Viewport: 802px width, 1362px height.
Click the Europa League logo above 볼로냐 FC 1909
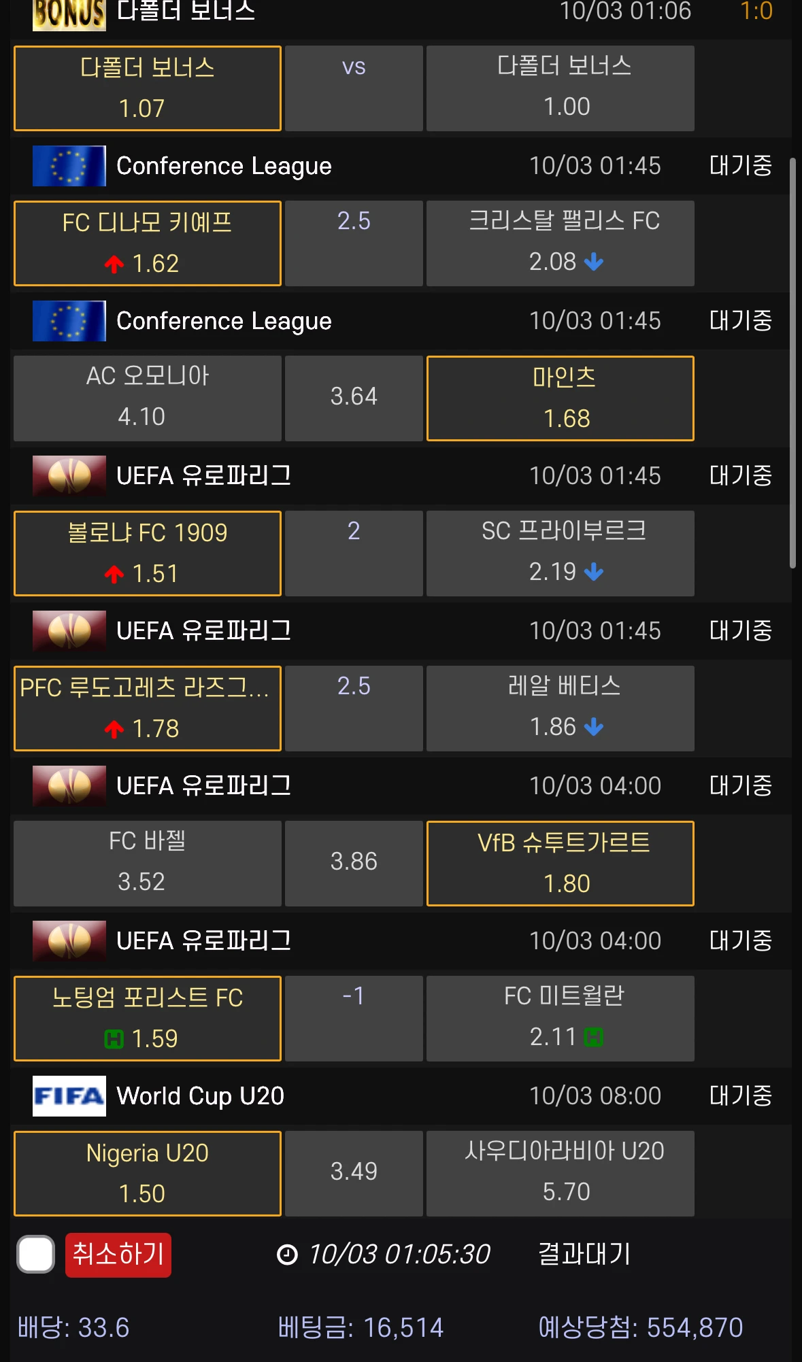tap(69, 475)
